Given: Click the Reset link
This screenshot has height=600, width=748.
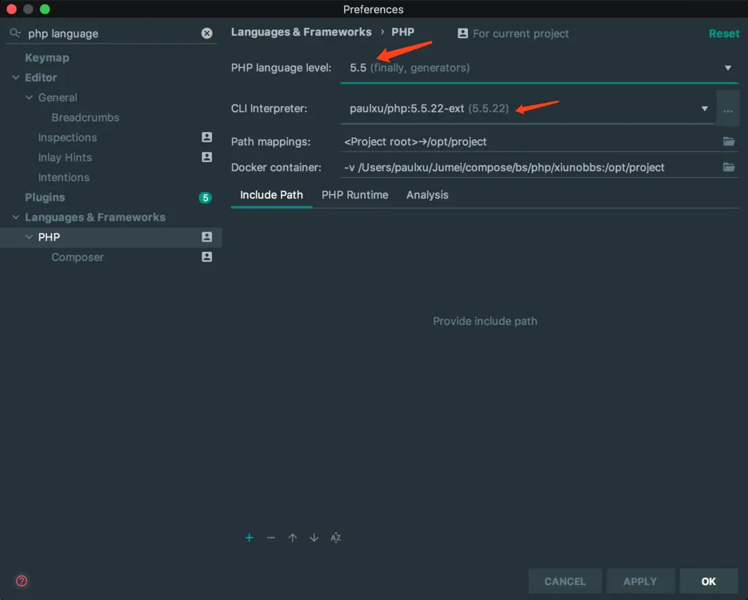Looking at the screenshot, I should (x=723, y=33).
